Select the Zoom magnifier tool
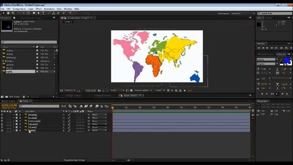The width and height of the screenshot is (293, 165). point(13,13)
